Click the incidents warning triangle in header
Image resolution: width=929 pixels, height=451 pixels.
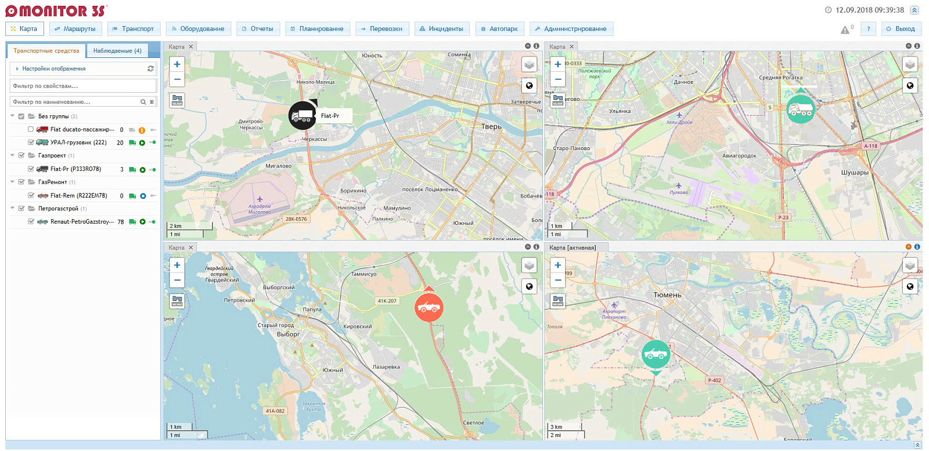(845, 30)
